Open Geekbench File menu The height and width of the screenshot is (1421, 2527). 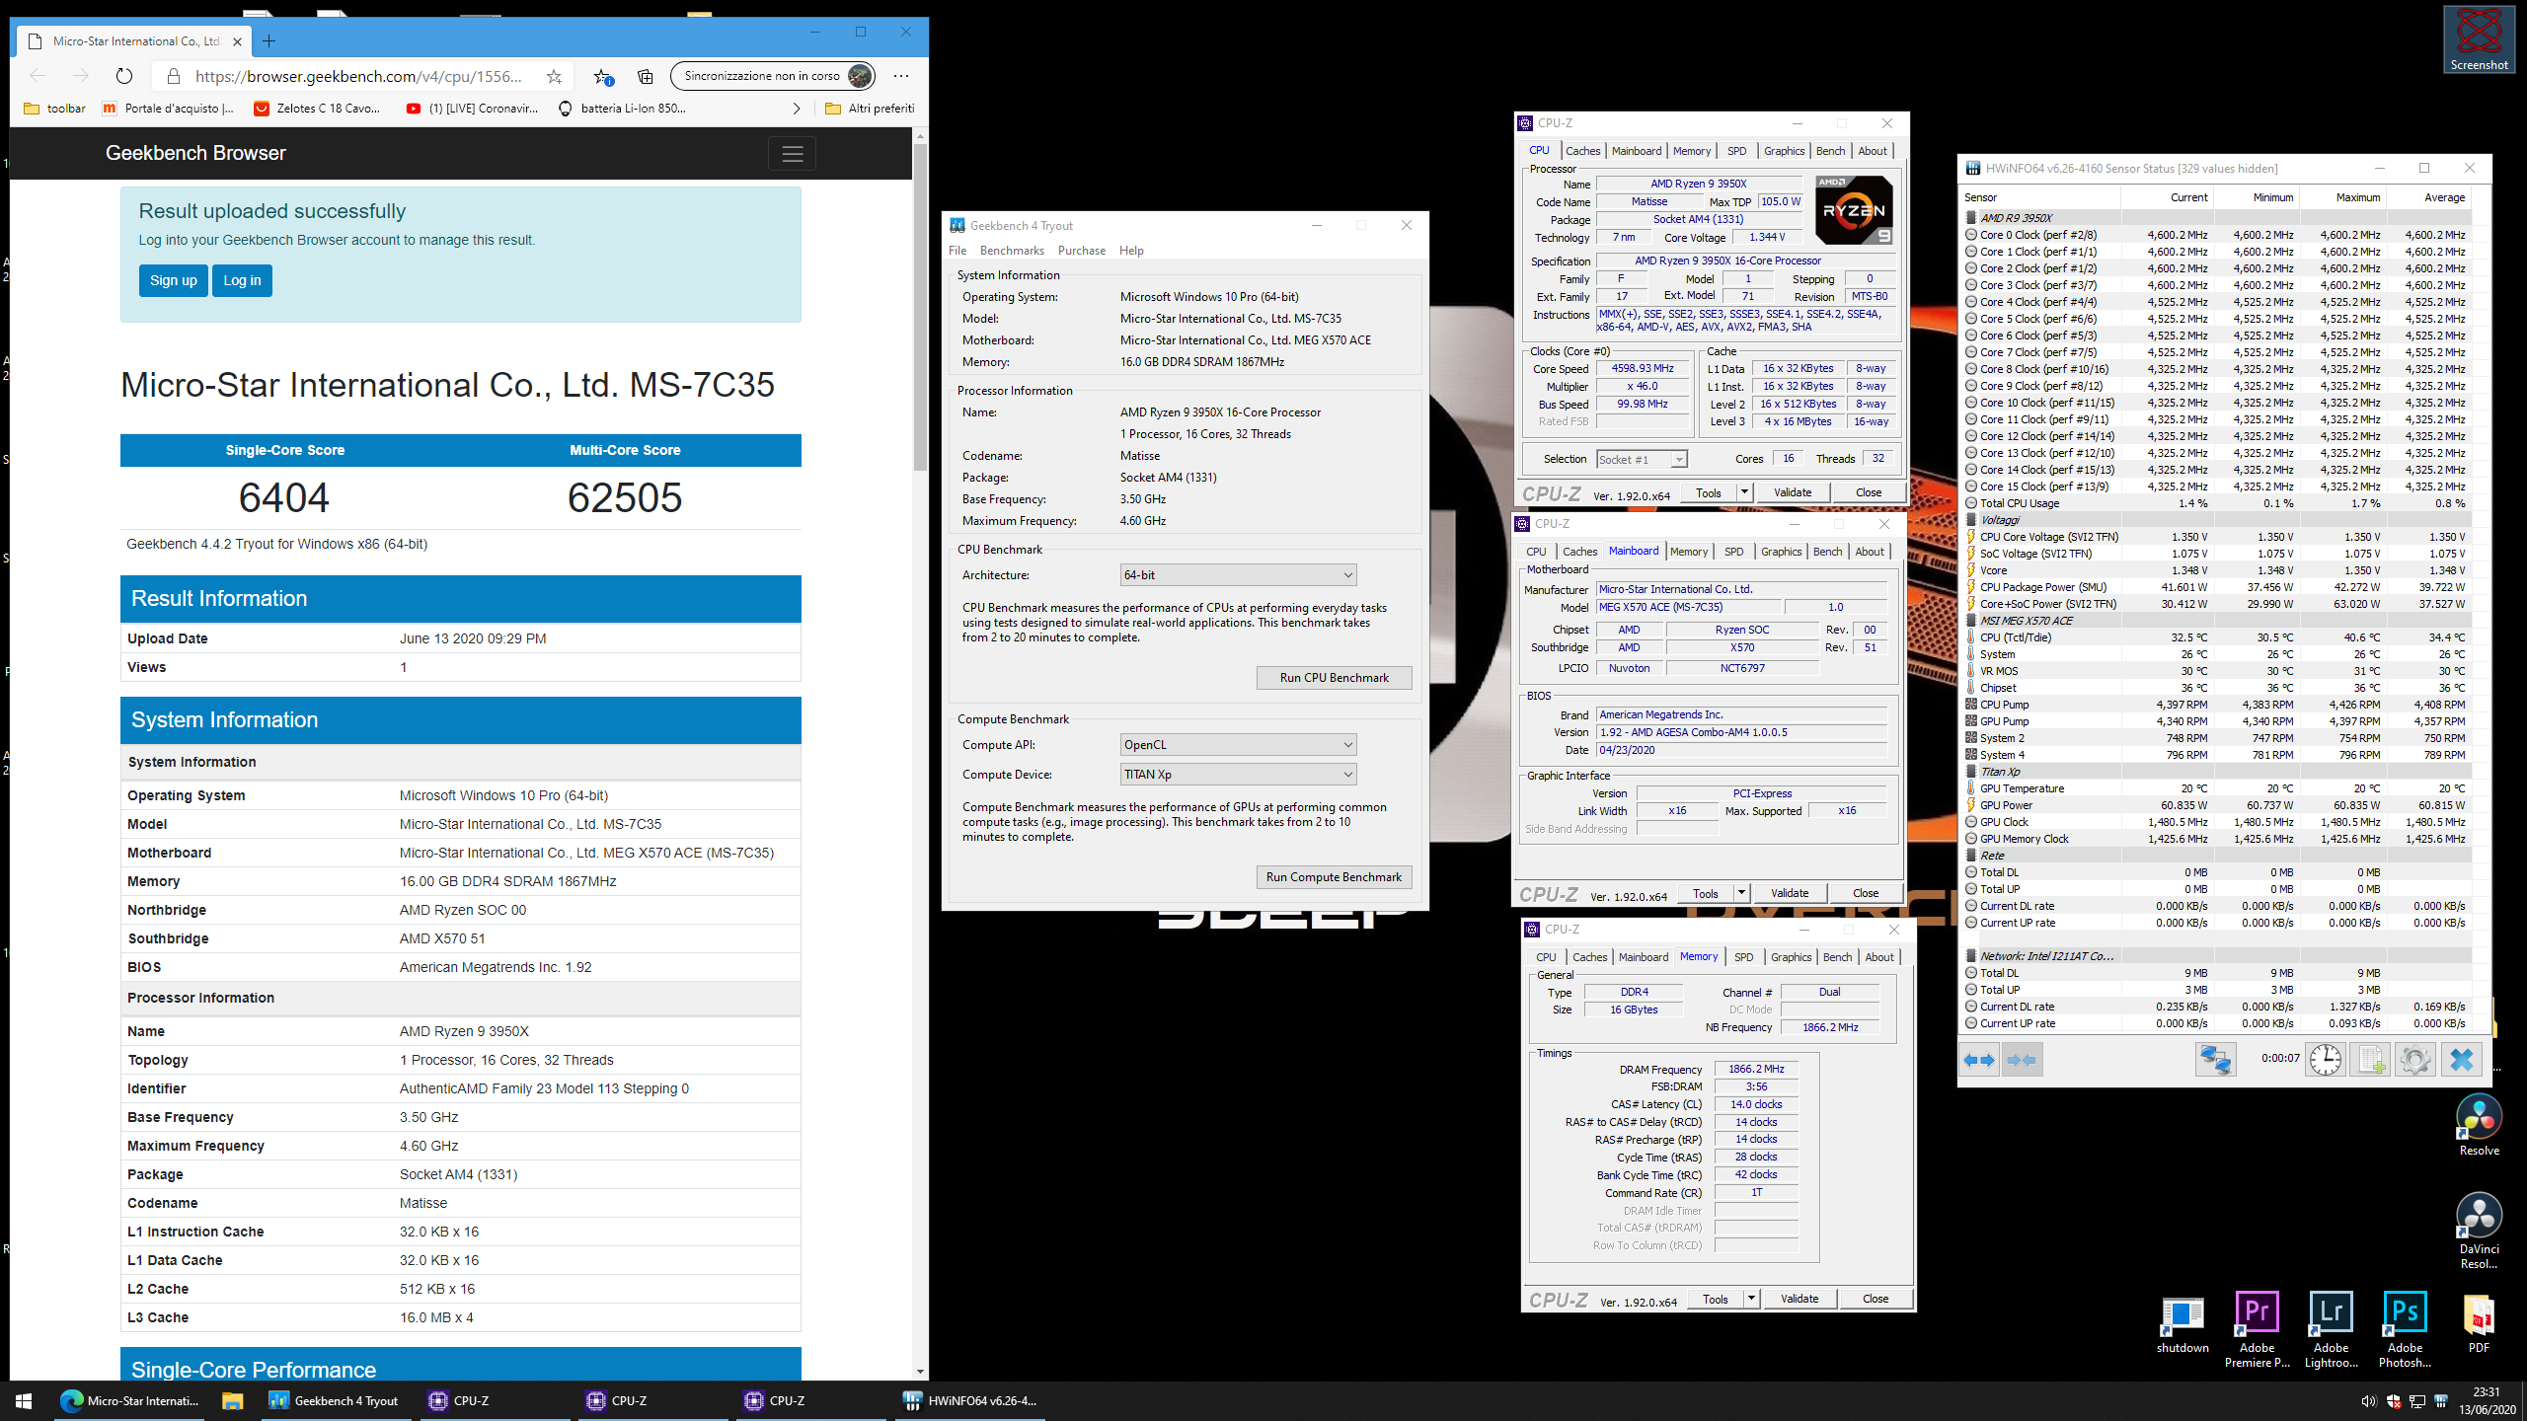click(957, 251)
